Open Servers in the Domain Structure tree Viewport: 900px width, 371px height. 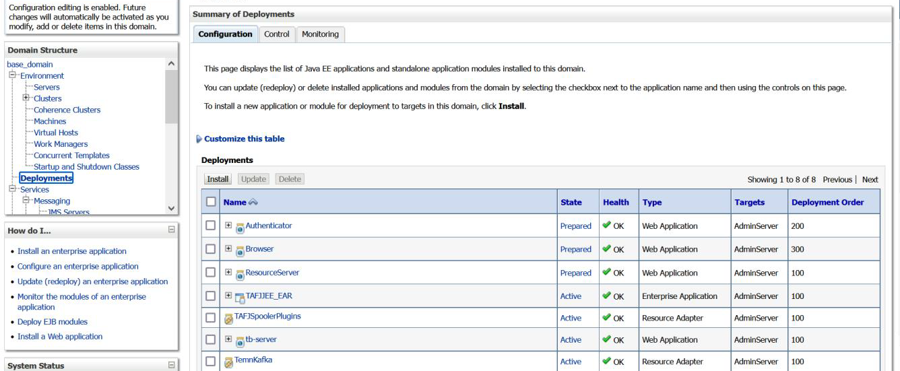pos(46,87)
